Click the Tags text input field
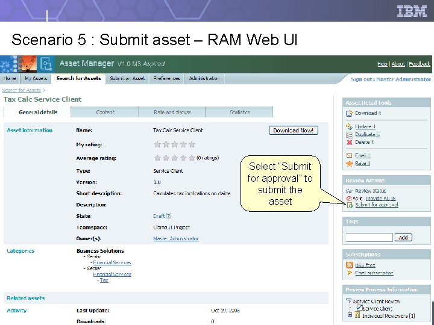This screenshot has width=434, height=325. click(370, 237)
